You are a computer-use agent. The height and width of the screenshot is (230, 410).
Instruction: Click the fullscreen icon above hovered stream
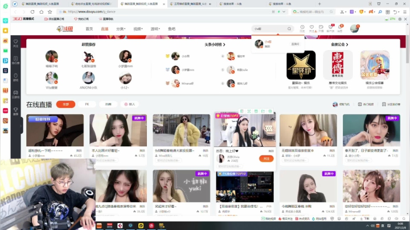pos(249,112)
